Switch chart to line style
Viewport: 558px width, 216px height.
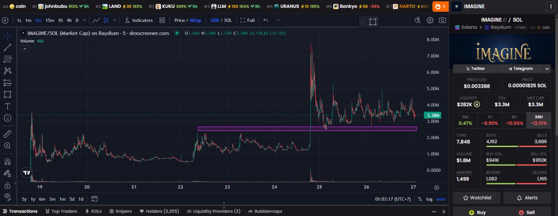(x=97, y=20)
